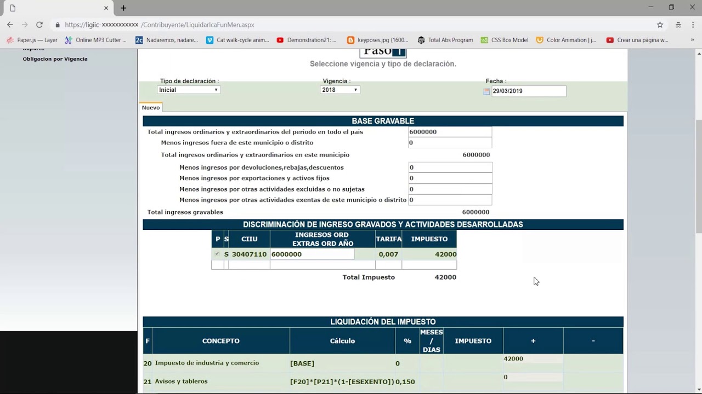This screenshot has height=394, width=702.
Task: Open a new browser tab
Action: coord(123,8)
